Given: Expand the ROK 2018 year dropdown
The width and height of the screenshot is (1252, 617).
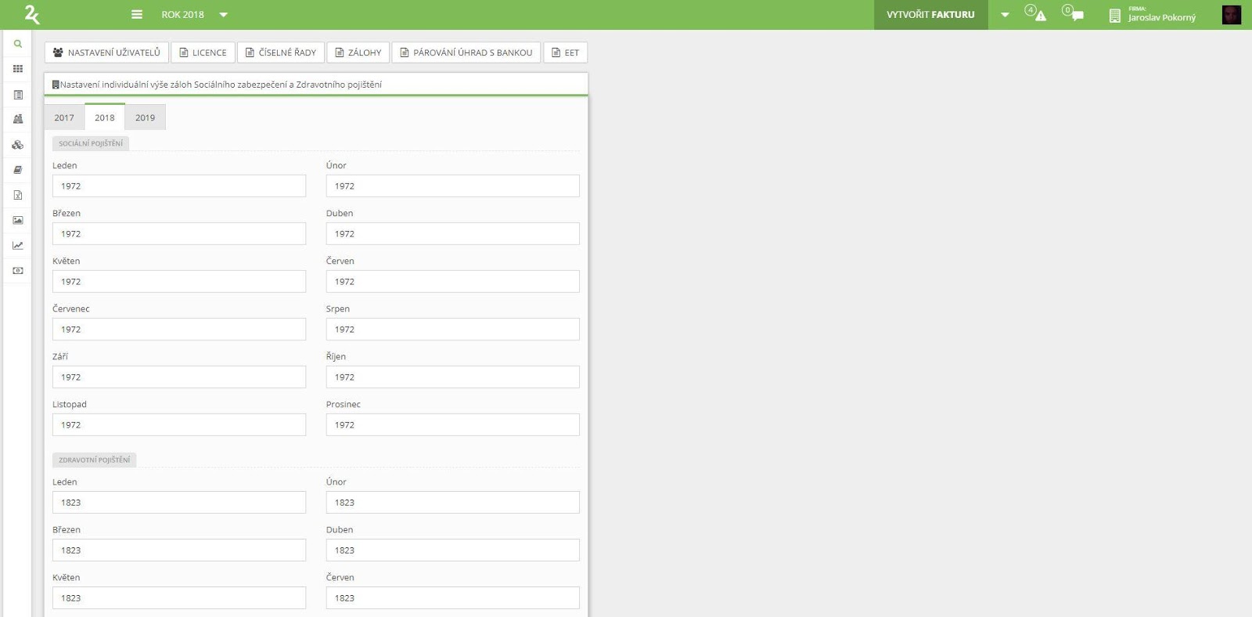Looking at the screenshot, I should tap(194, 15).
